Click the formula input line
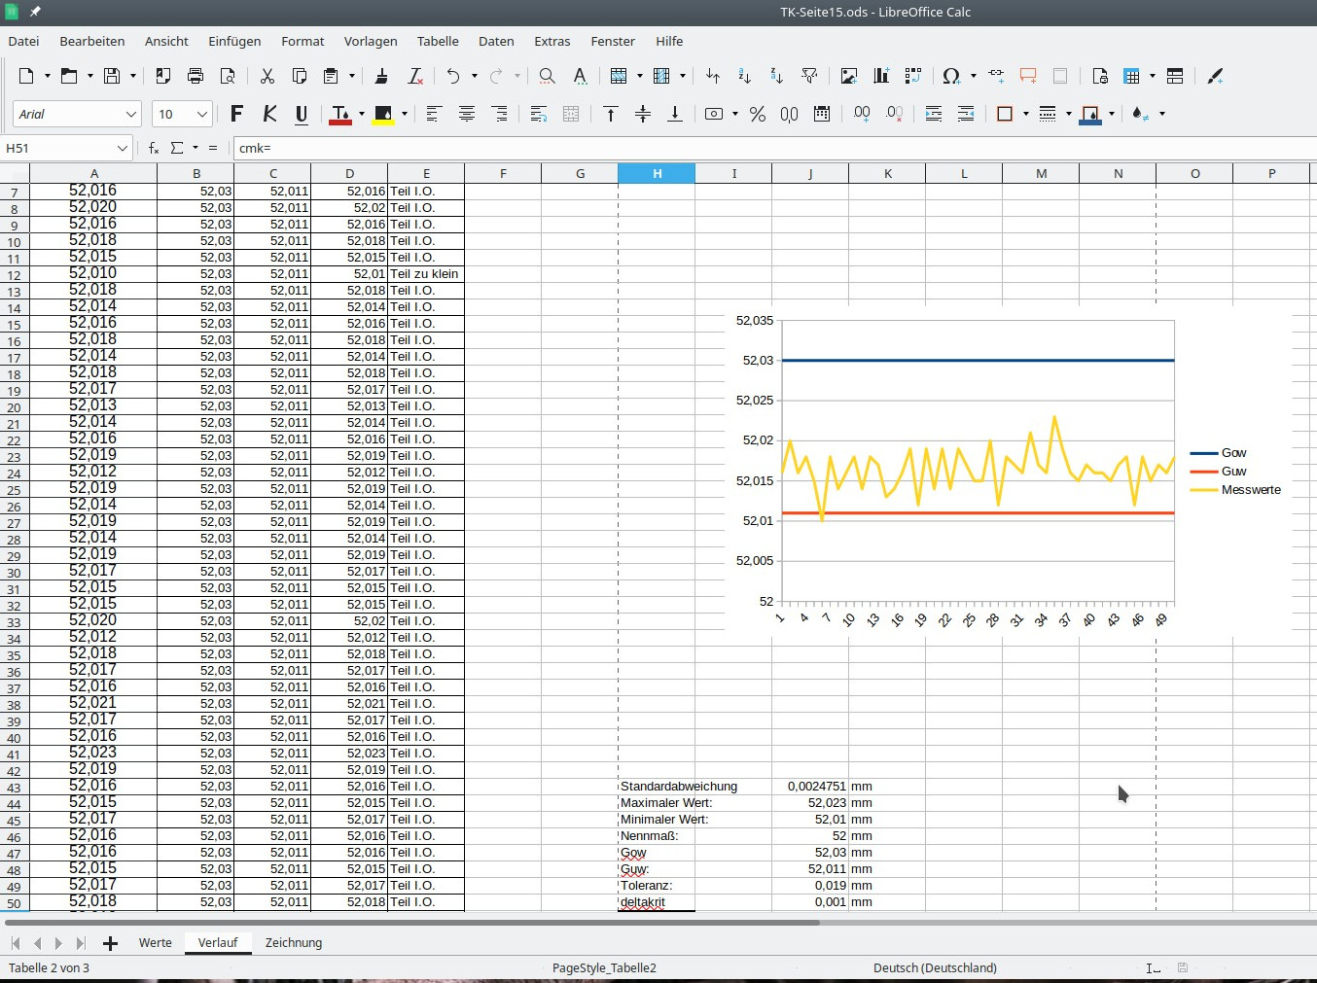Screen dimensions: 1317x983 tap(773, 148)
